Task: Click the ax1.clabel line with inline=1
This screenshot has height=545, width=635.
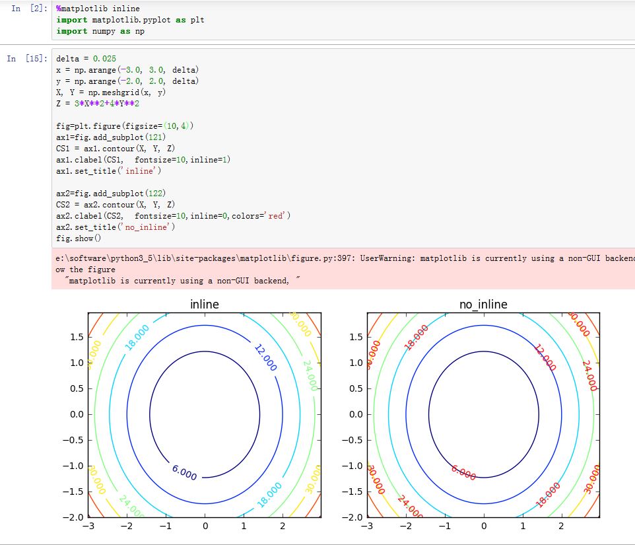Action: tap(143, 160)
